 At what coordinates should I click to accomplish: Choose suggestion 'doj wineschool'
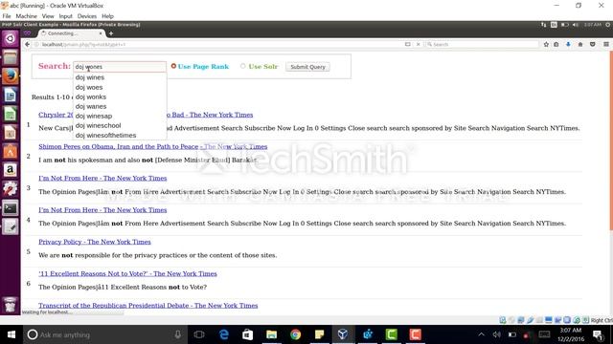coord(120,125)
